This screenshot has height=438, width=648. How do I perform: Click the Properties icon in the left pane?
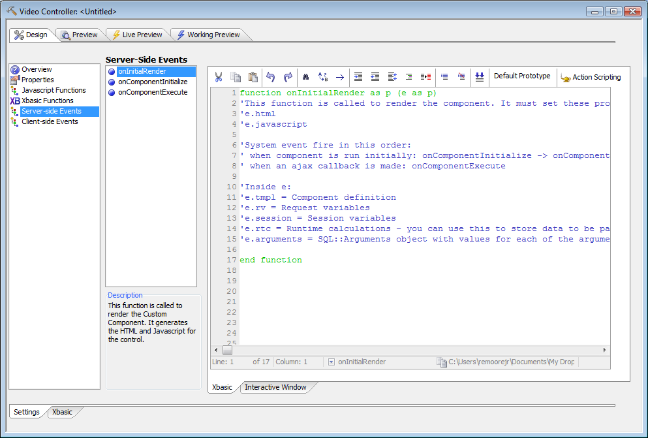tap(15, 80)
